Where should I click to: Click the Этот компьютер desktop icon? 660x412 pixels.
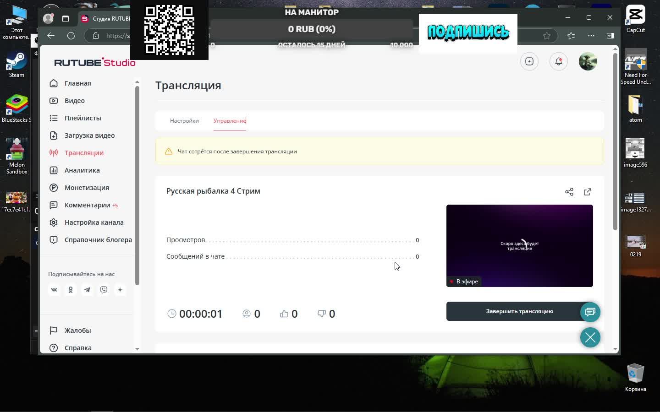[16, 23]
